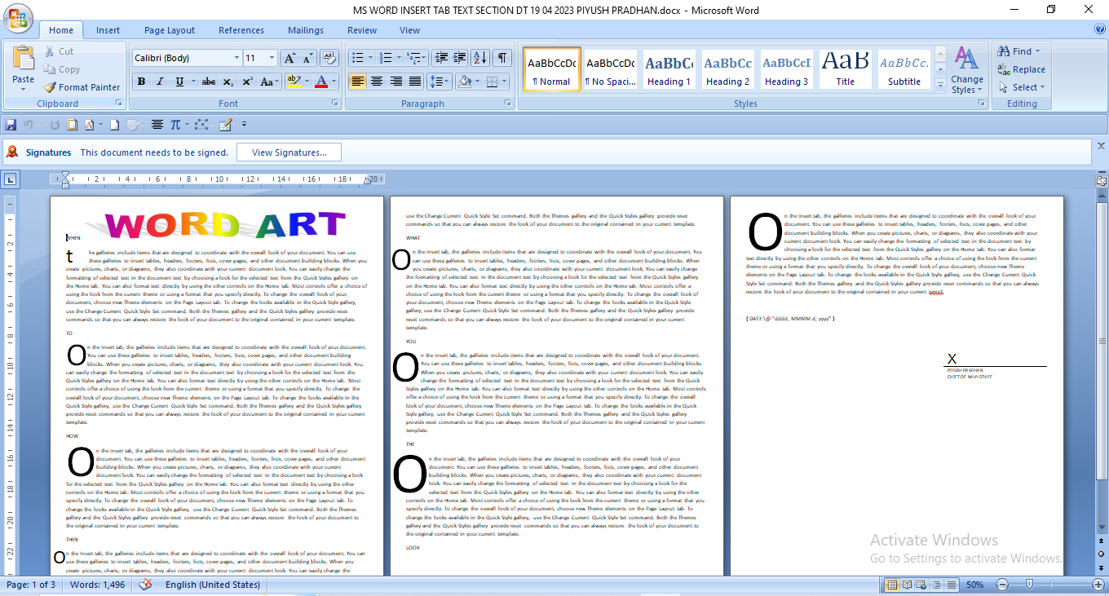This screenshot has width=1109, height=596.
Task: Click the View Signatures button
Action: (289, 152)
